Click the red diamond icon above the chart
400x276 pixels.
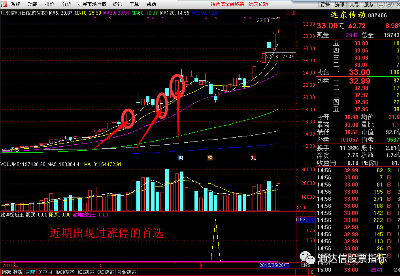pos(287,13)
